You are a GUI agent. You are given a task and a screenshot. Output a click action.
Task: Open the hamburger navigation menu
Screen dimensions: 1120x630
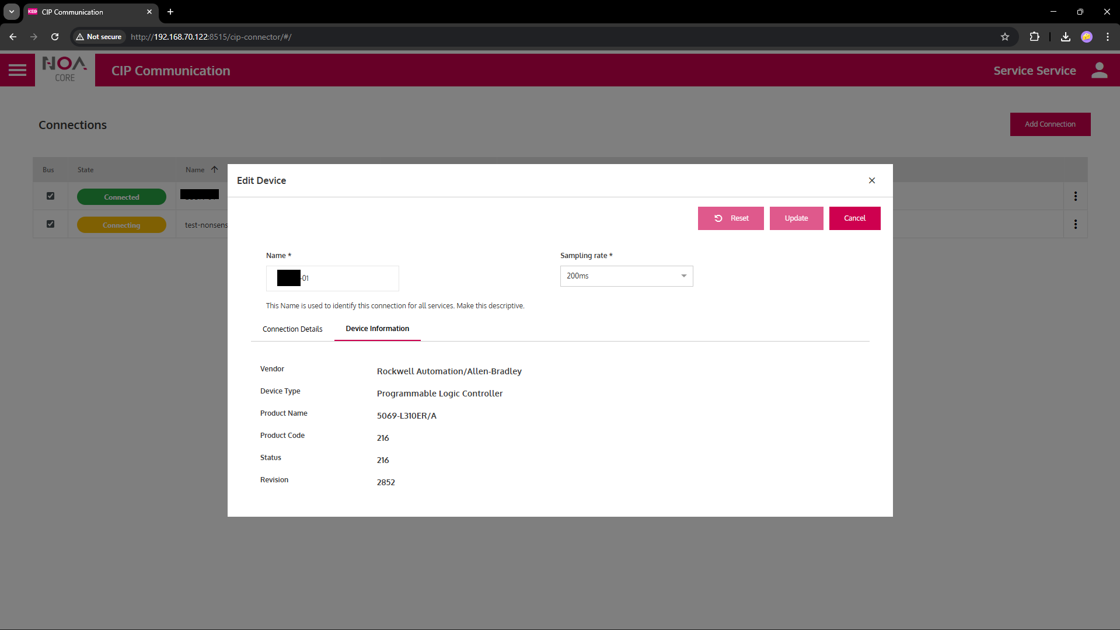tap(18, 71)
